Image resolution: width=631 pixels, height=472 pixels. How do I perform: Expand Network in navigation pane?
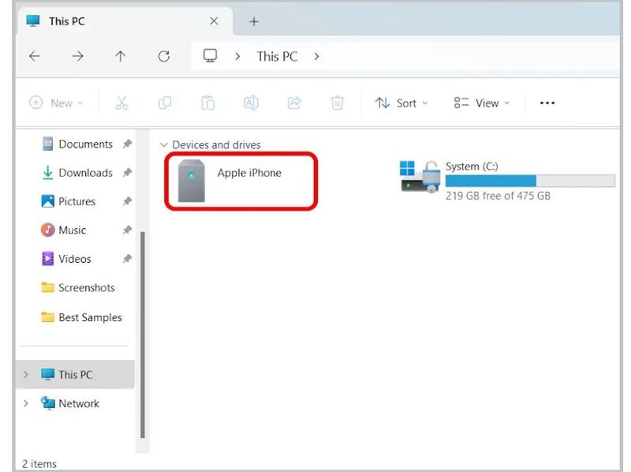[26, 403]
